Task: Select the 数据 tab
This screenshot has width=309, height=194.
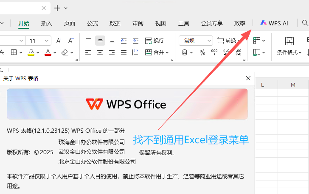Action: coord(115,23)
